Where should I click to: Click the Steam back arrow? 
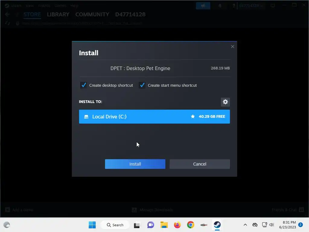tap(7, 14)
